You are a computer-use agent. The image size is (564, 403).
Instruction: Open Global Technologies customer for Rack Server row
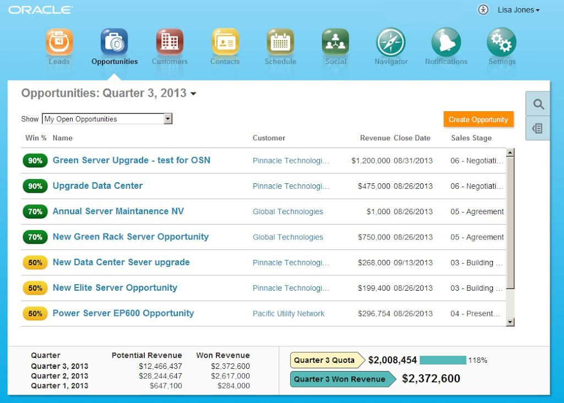pos(288,237)
